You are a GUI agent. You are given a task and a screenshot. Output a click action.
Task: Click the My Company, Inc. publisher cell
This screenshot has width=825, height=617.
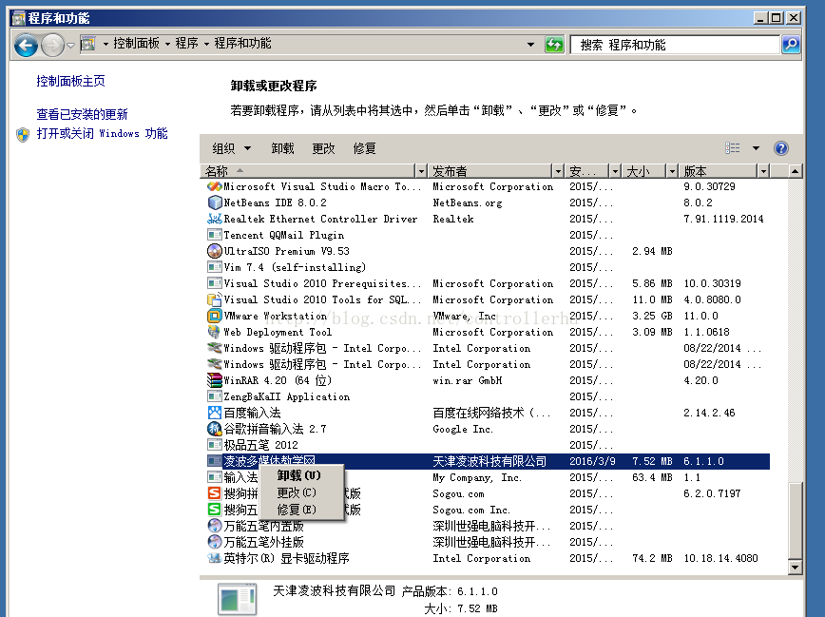(x=477, y=477)
